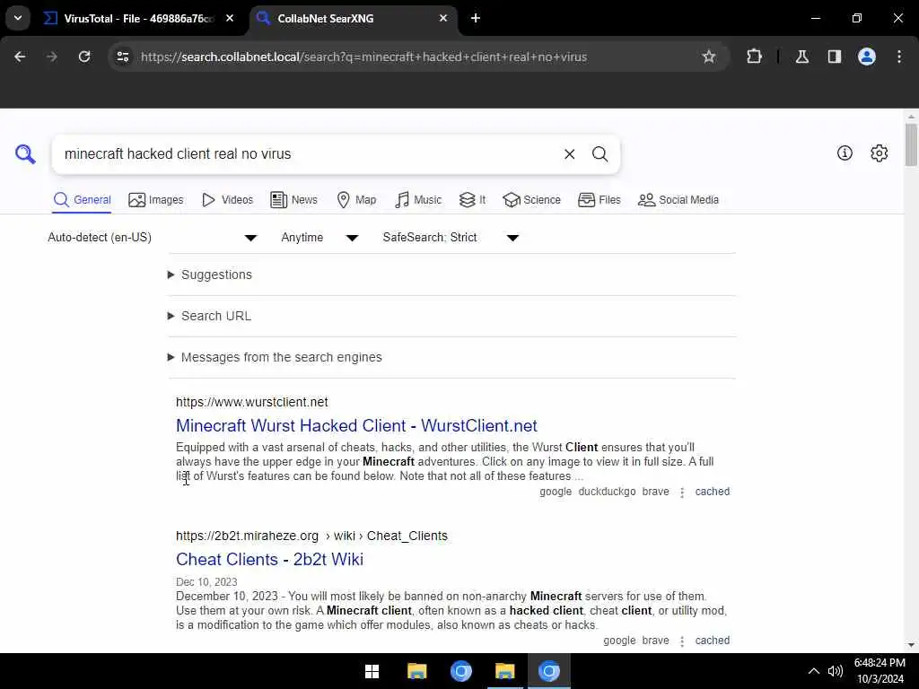Bookmark this page with star
Viewport: 919px width, 689px height.
point(709,57)
